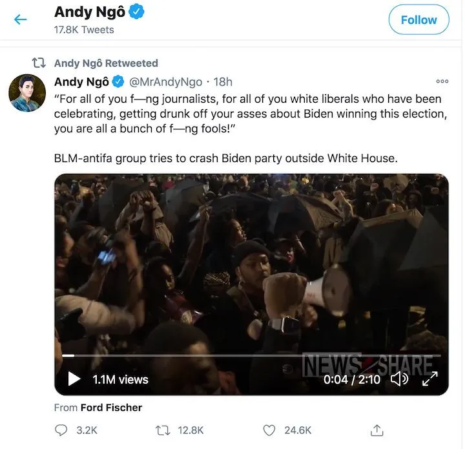The height and width of the screenshot is (449, 465).
Task: Open Andy Ngô's profile avatar
Action: 27,93
